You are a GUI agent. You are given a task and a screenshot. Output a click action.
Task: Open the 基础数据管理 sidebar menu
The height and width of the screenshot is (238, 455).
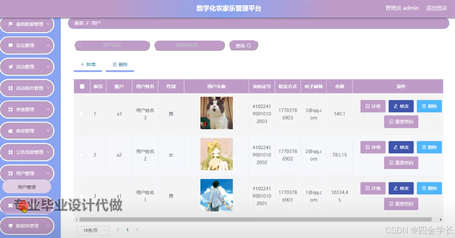[27, 24]
